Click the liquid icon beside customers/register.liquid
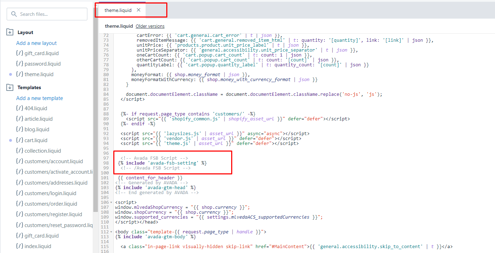Viewport: 495px width, 253px height. 20,214
